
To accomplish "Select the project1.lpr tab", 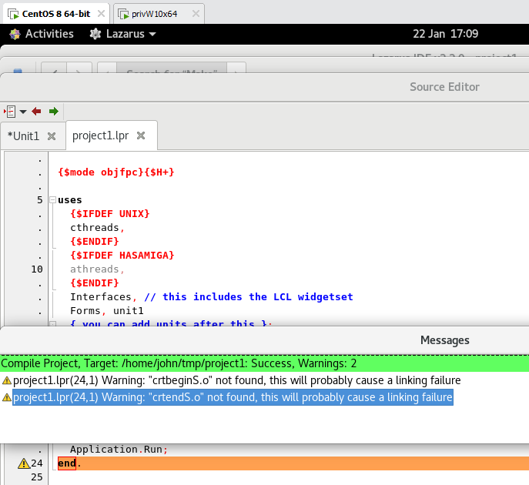I will point(100,135).
